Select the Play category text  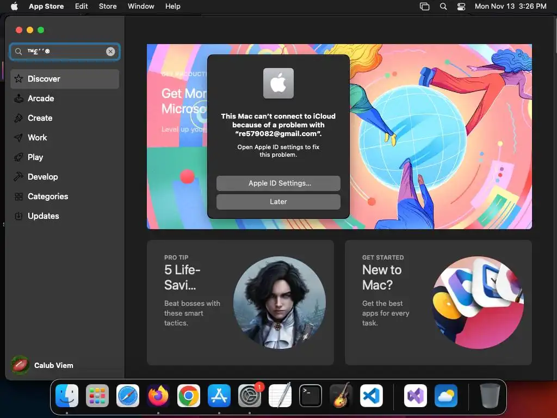point(35,157)
